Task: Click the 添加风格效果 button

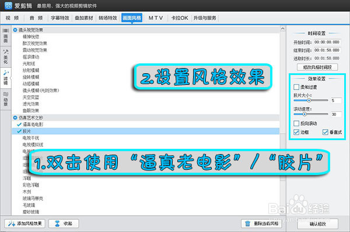Action: pos(24,223)
